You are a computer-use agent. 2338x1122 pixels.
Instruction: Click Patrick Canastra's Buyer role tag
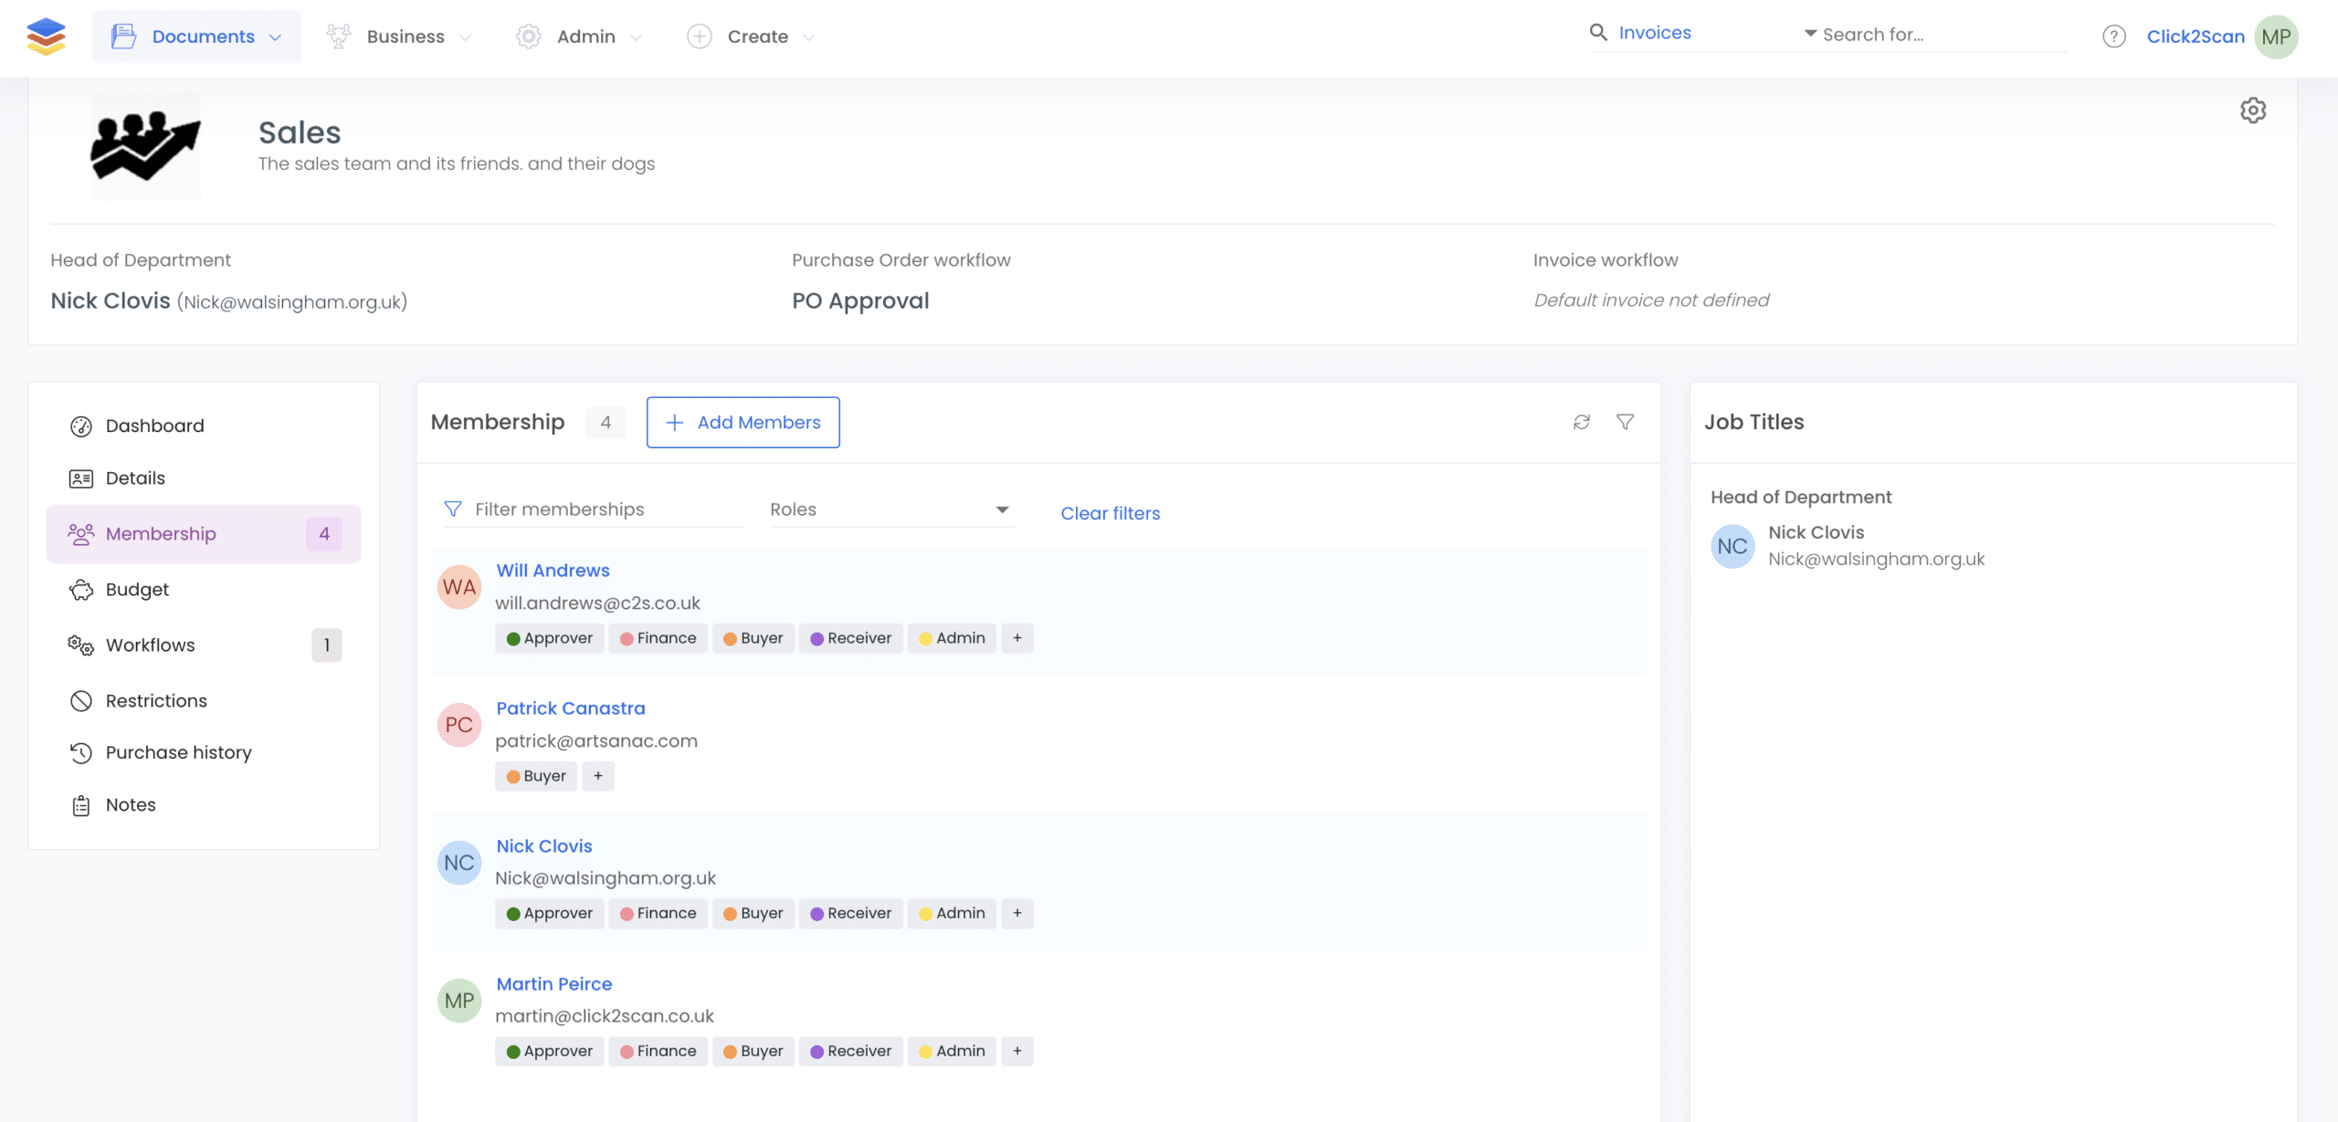click(536, 776)
